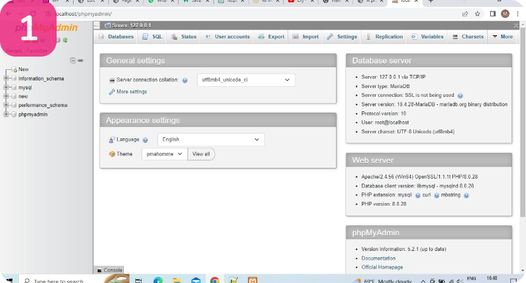This screenshot has height=283, width=526.
Task: Open the Settings tab
Action: 342,36
